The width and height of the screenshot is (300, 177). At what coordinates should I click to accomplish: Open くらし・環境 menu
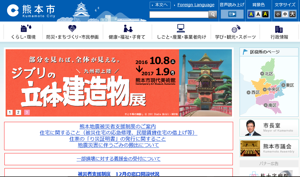(23, 32)
